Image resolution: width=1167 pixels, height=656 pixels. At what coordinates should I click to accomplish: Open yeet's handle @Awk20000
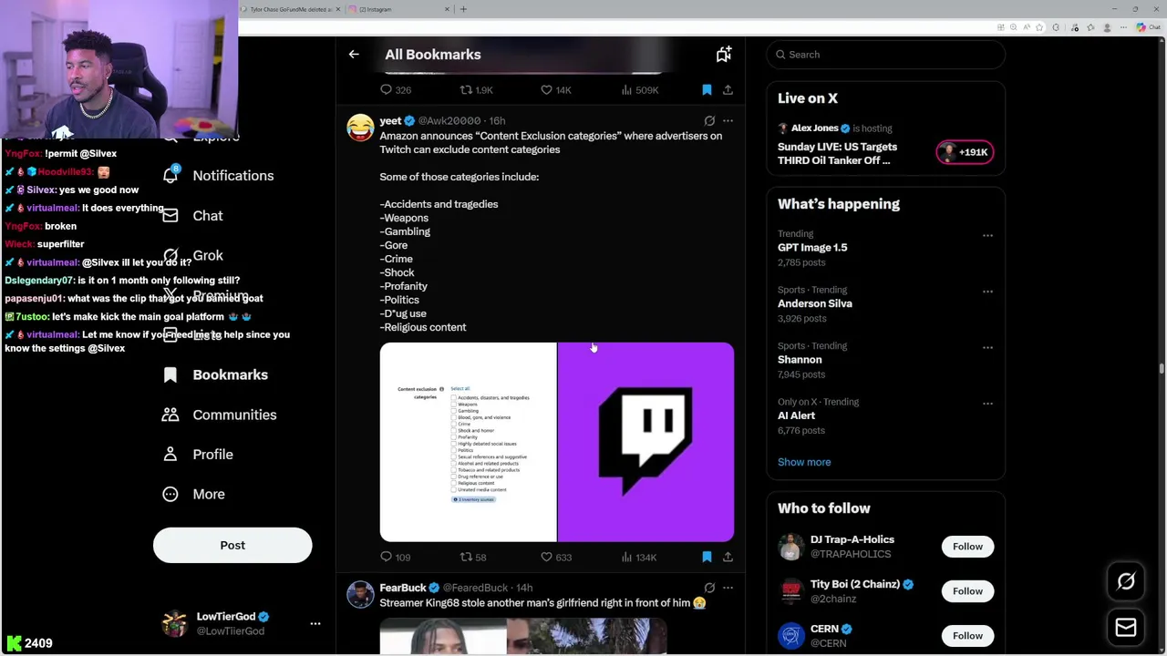coord(449,120)
